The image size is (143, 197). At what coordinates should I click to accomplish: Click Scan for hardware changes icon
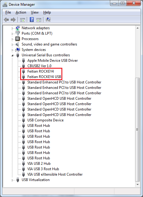(x=48, y=20)
